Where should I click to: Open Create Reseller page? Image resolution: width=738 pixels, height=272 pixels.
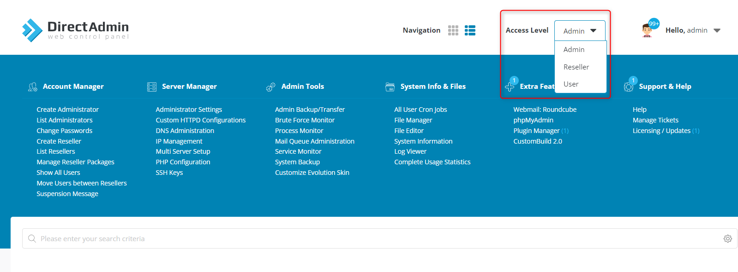pos(59,141)
